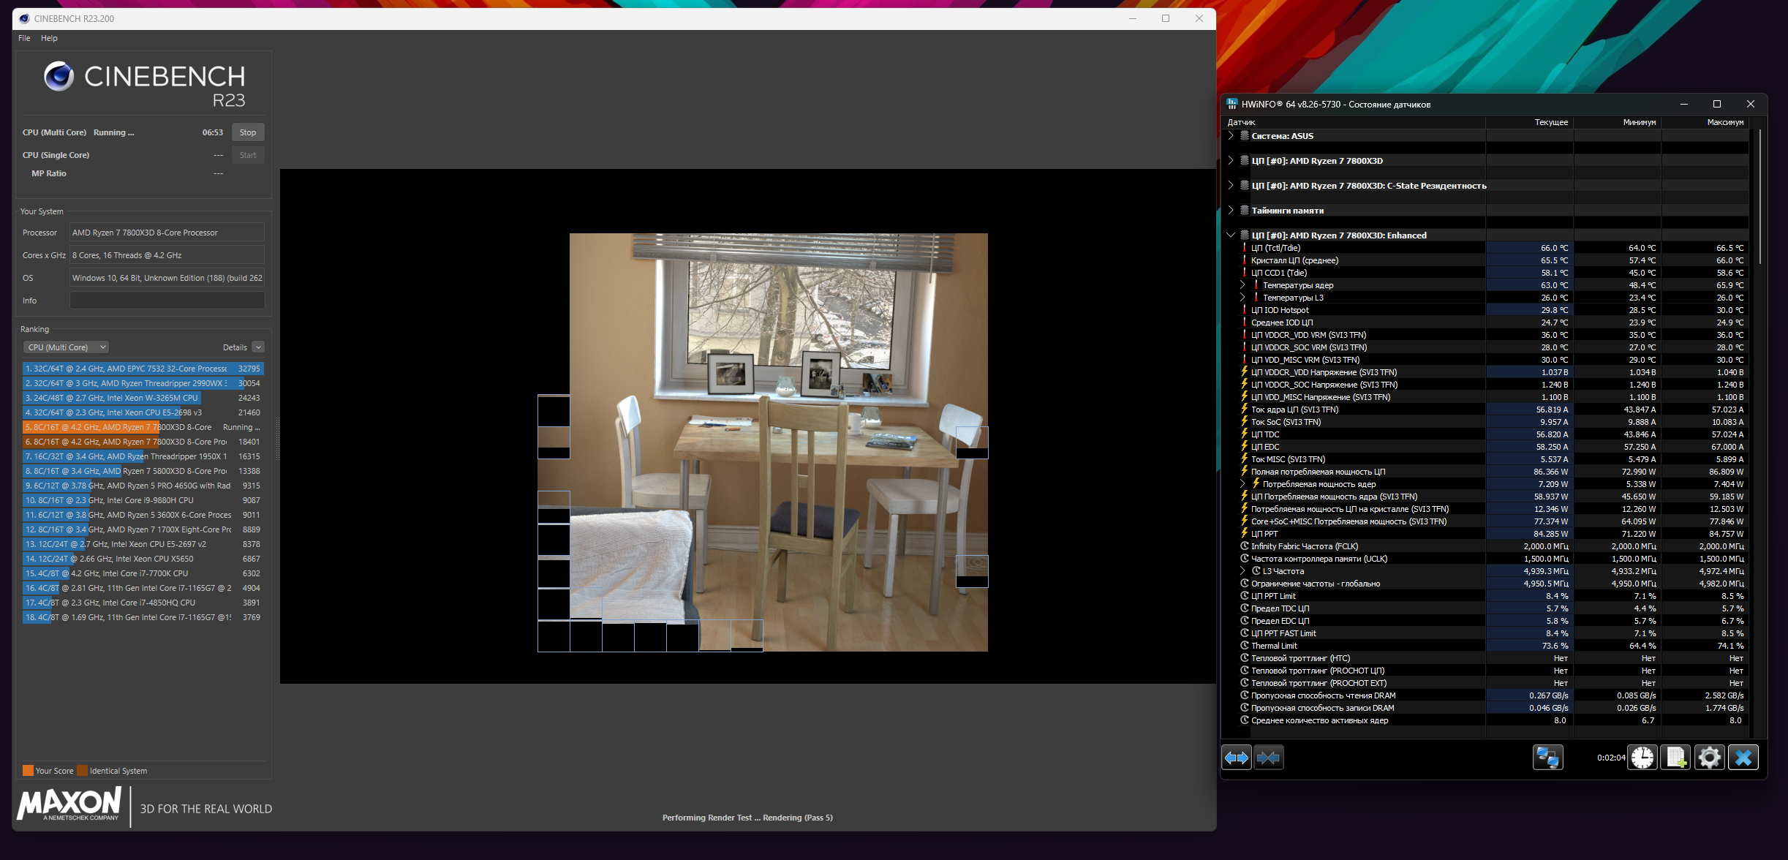
Task: Click the expand columns arrows icon in HWiNFO
Action: [1237, 758]
